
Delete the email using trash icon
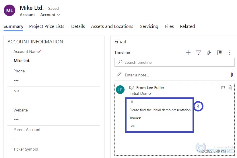pos(230,88)
